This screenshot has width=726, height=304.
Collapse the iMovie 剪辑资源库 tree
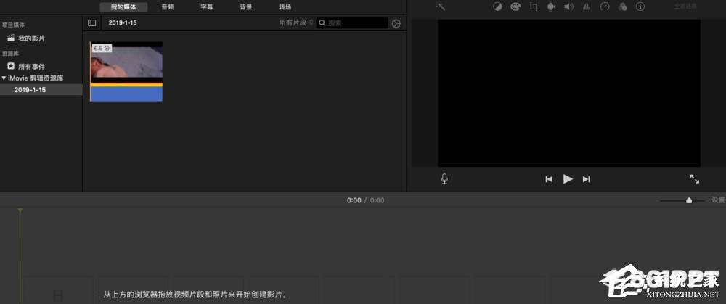[x=4, y=78]
